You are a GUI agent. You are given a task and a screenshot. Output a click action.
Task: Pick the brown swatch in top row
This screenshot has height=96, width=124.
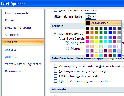point(92,28)
